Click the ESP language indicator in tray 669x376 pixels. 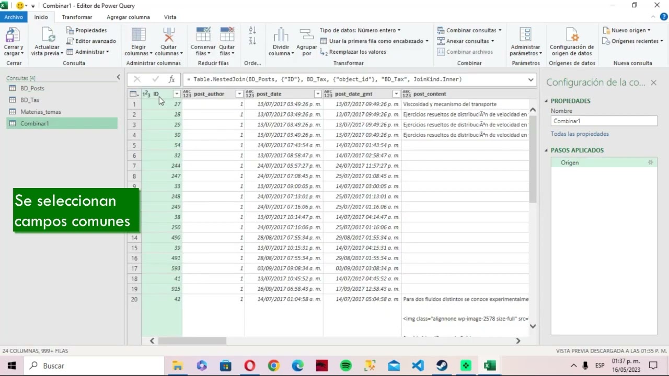(x=599, y=366)
